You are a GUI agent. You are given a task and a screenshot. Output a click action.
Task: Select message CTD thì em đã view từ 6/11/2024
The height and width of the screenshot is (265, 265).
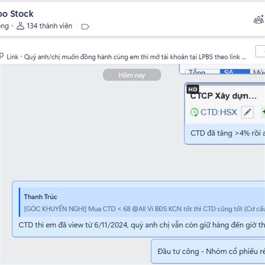[142, 225]
